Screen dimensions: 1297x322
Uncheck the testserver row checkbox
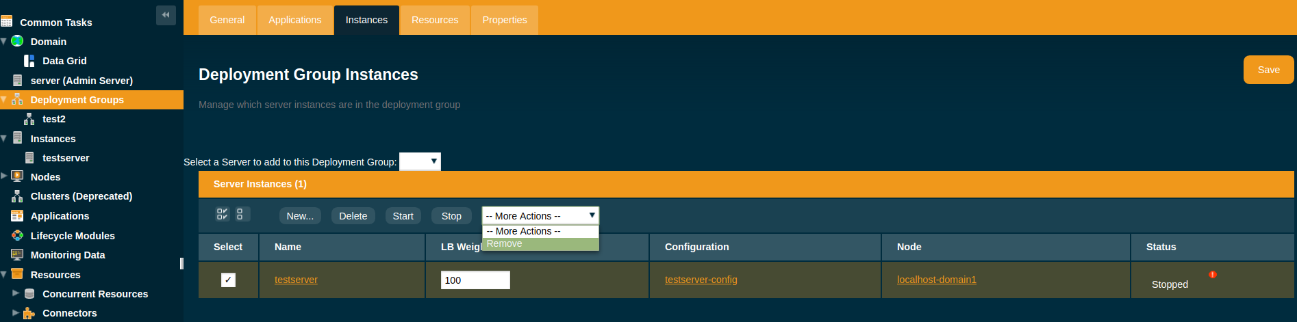click(x=228, y=280)
